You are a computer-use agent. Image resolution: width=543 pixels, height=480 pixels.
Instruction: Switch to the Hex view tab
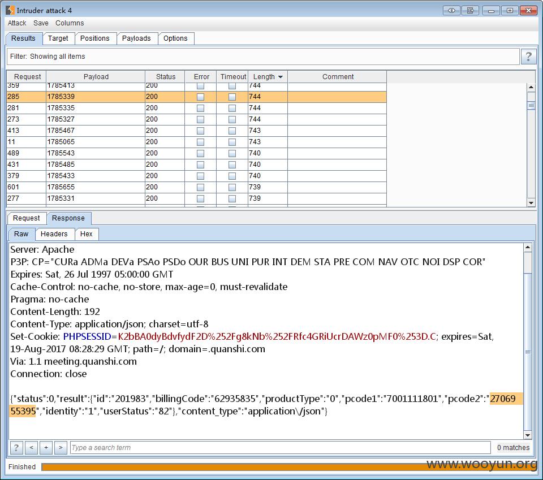[x=86, y=234]
